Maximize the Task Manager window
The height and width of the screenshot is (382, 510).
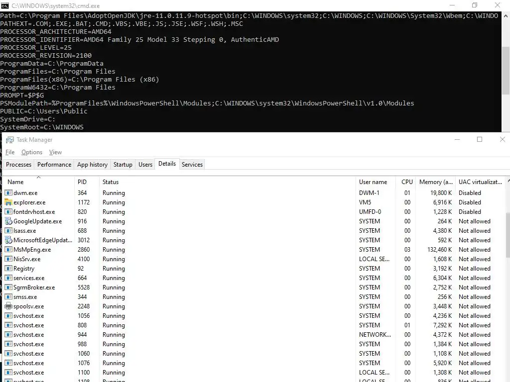pos(480,139)
